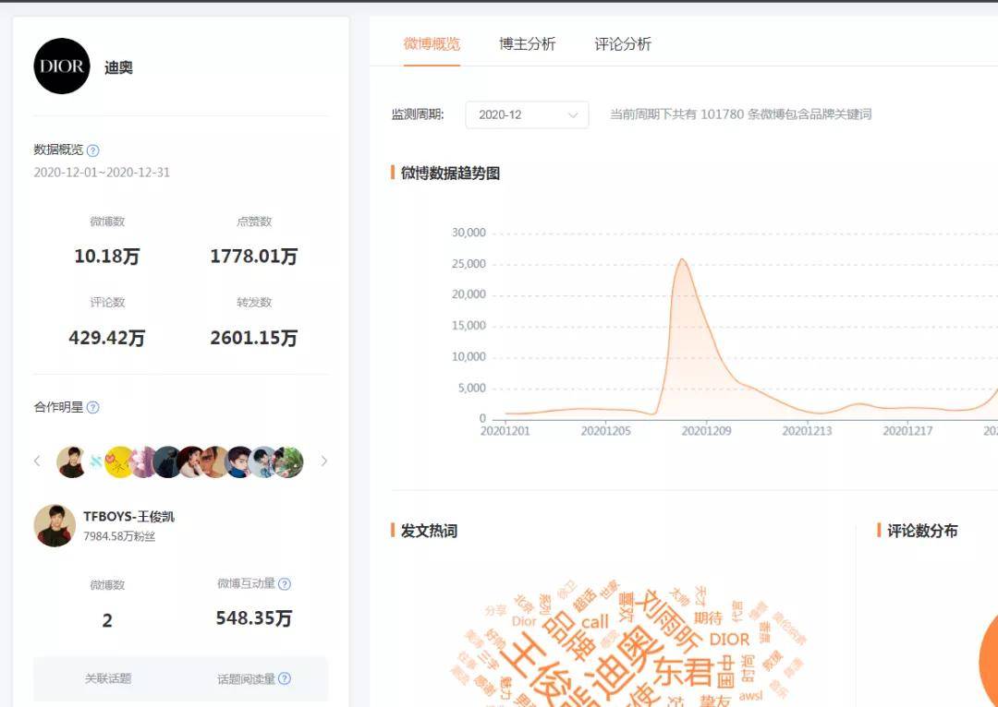
Task: Click help icon next to 数据概览
Action: pos(92,150)
